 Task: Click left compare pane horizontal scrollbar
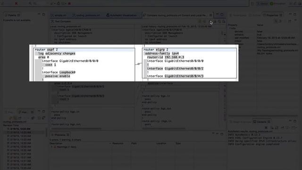[x=76, y=128]
